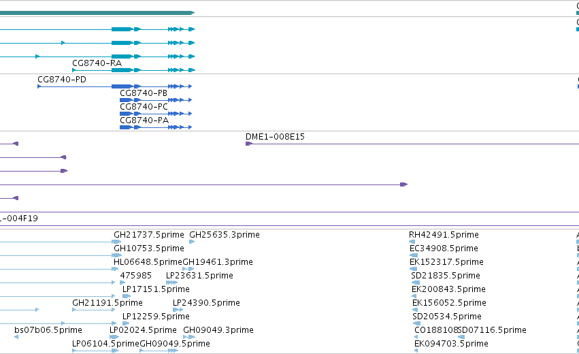
Task: Click the GH09049.3prime EST label
Action: tap(218, 330)
